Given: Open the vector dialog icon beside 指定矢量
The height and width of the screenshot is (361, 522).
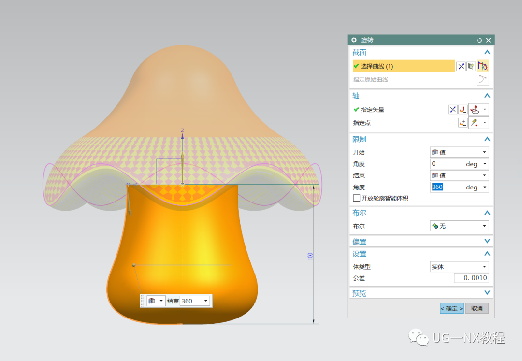Looking at the screenshot, I should pyautogui.click(x=463, y=110).
